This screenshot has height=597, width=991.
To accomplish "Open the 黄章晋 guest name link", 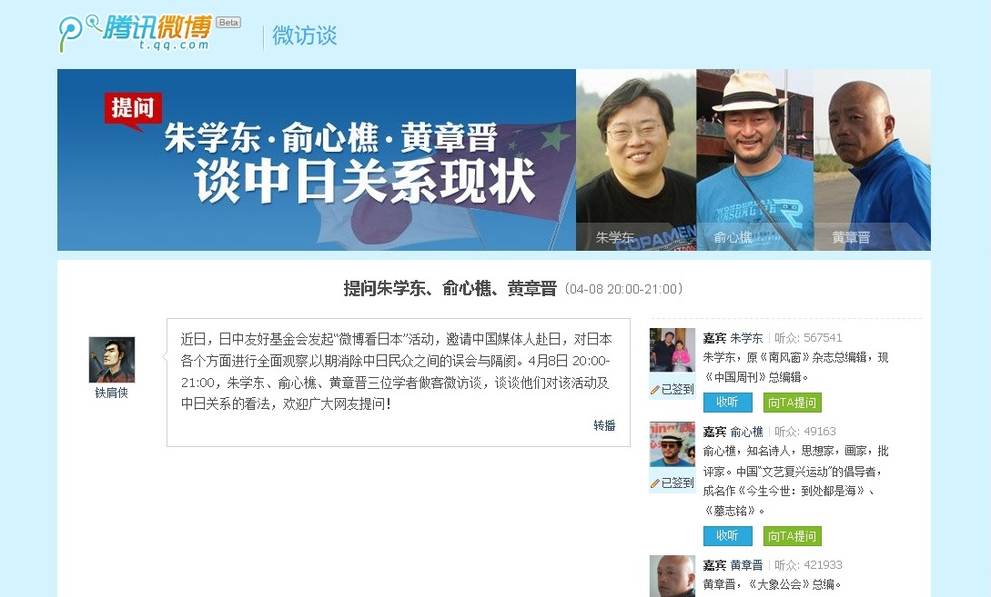I will 746,565.
